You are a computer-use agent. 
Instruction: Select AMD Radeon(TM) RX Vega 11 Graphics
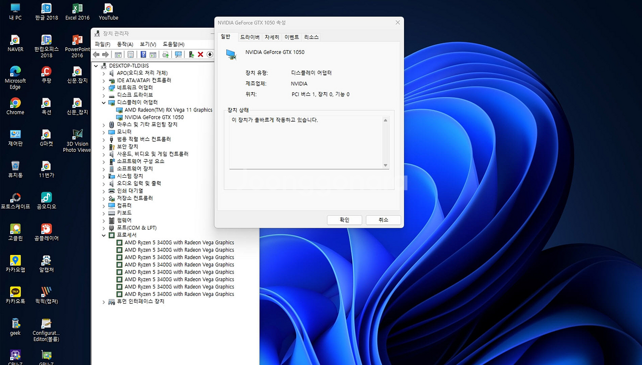pos(168,110)
